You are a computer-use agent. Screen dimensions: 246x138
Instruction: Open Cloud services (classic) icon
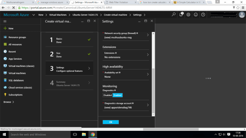tap(5, 87)
